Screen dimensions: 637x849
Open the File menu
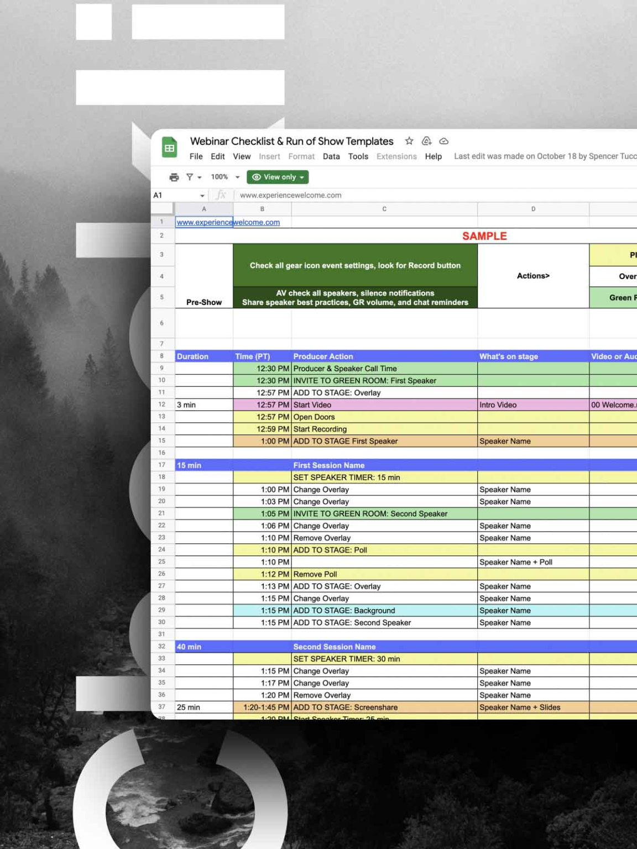(x=195, y=156)
